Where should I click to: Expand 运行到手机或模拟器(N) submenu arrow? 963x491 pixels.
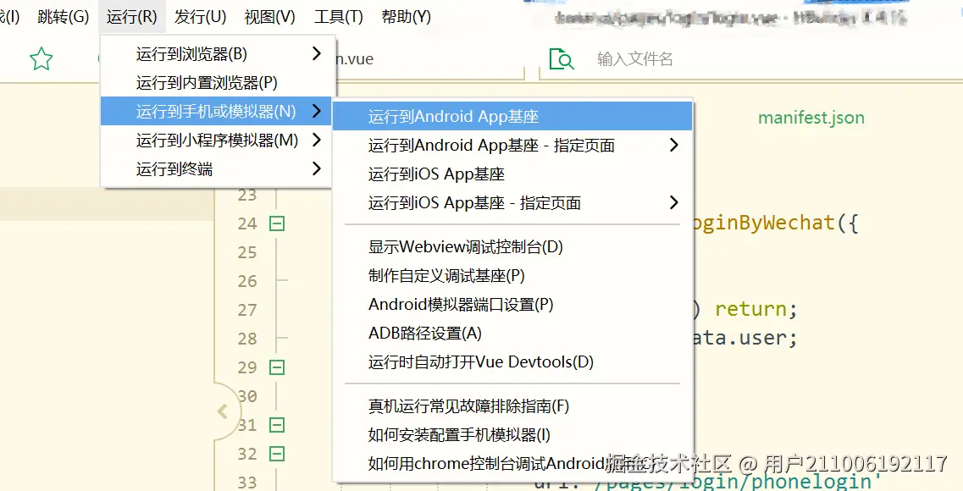tap(316, 111)
